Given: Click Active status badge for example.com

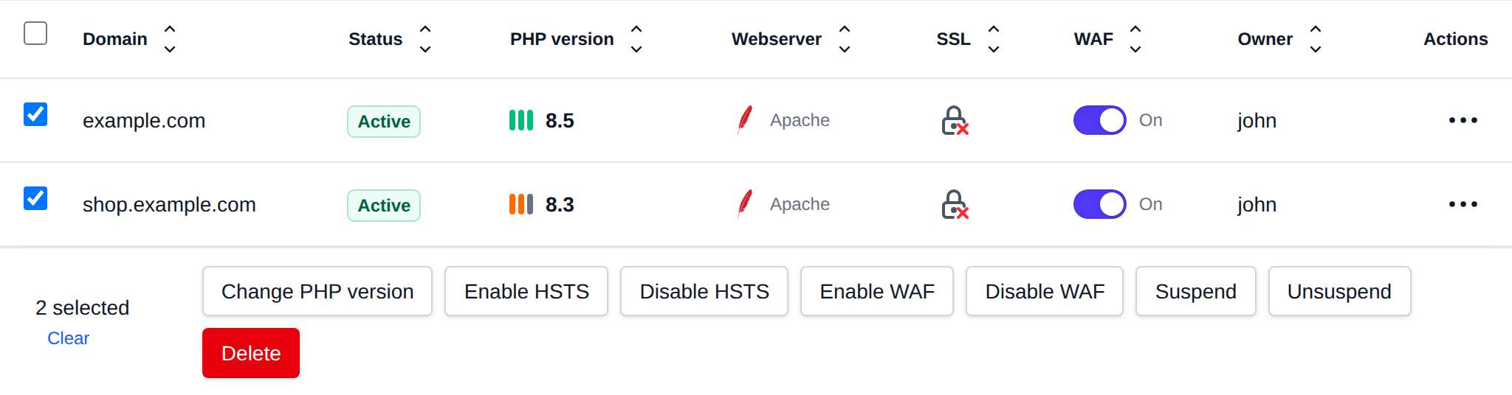Looking at the screenshot, I should 384,122.
